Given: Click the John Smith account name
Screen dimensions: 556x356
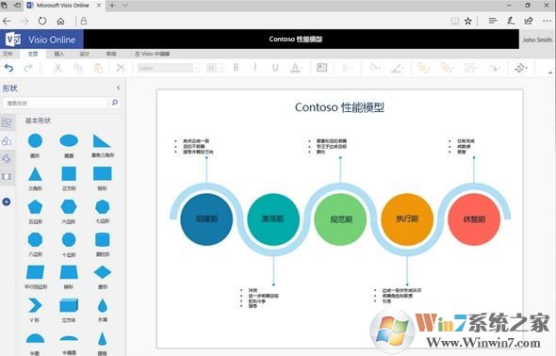Looking at the screenshot, I should click(x=537, y=40).
